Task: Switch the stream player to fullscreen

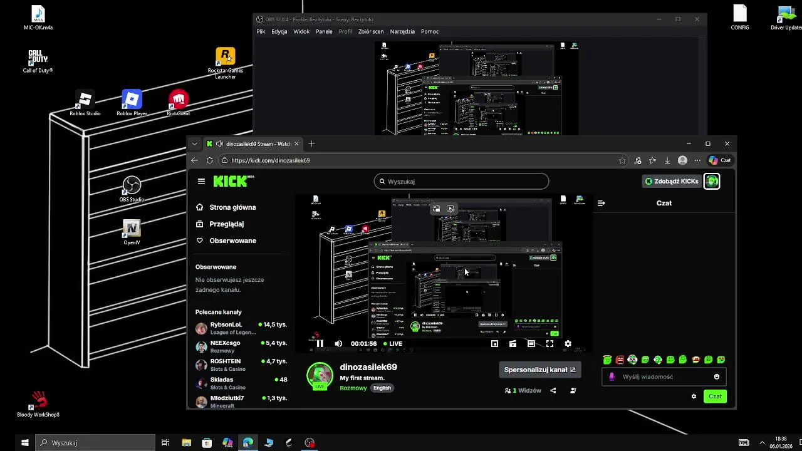Action: pos(549,343)
